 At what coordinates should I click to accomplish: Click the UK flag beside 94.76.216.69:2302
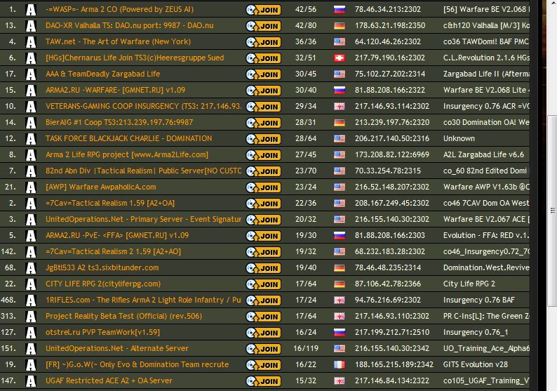pos(340,300)
